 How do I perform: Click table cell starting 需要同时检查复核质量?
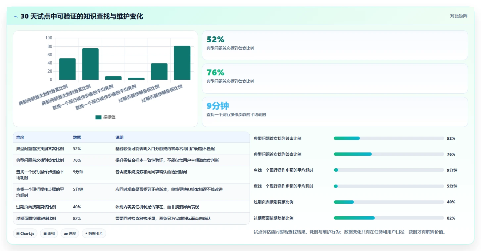pyautogui.click(x=181, y=219)
